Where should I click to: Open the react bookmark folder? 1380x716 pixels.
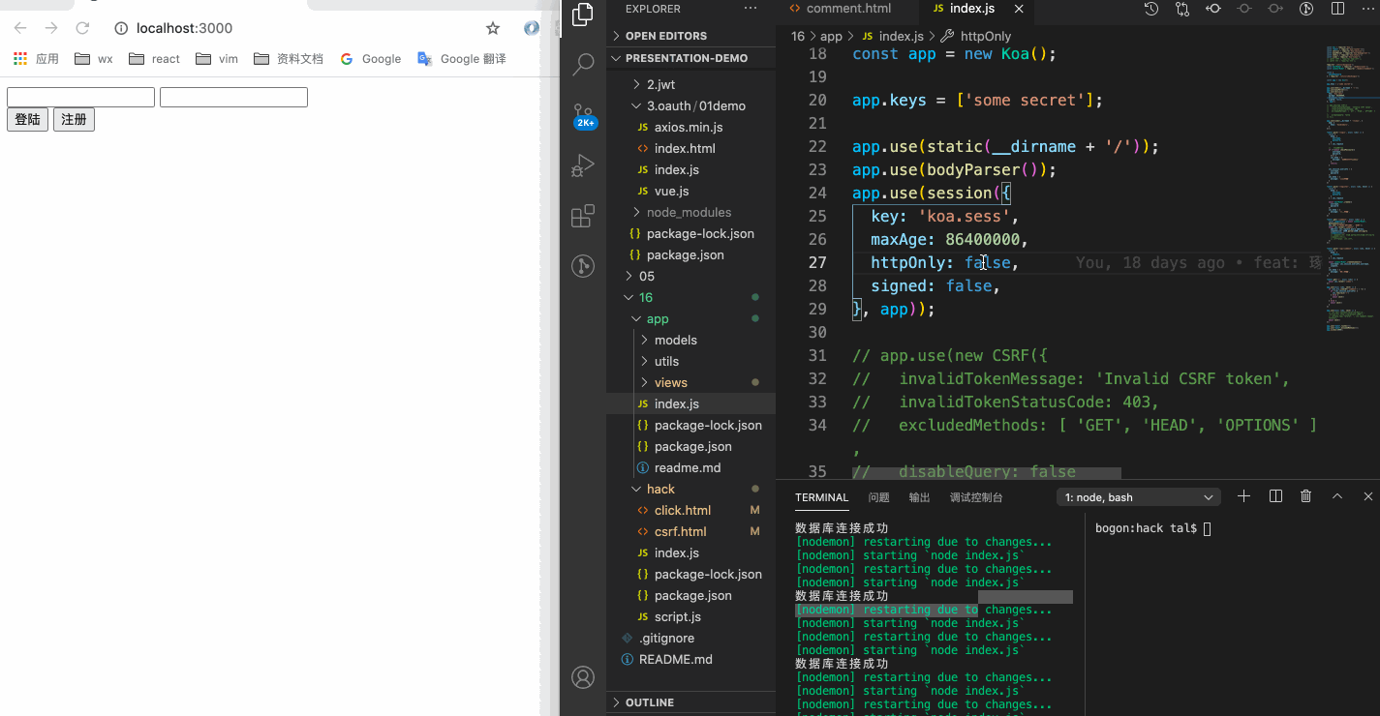coord(154,59)
